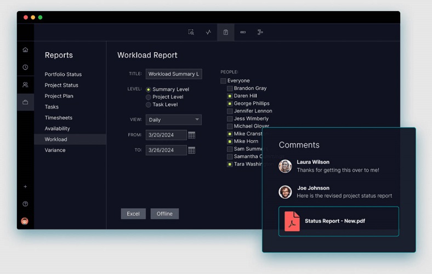Check the Brandon Gray checkbox
This screenshot has height=274, width=432.
[x=230, y=88]
